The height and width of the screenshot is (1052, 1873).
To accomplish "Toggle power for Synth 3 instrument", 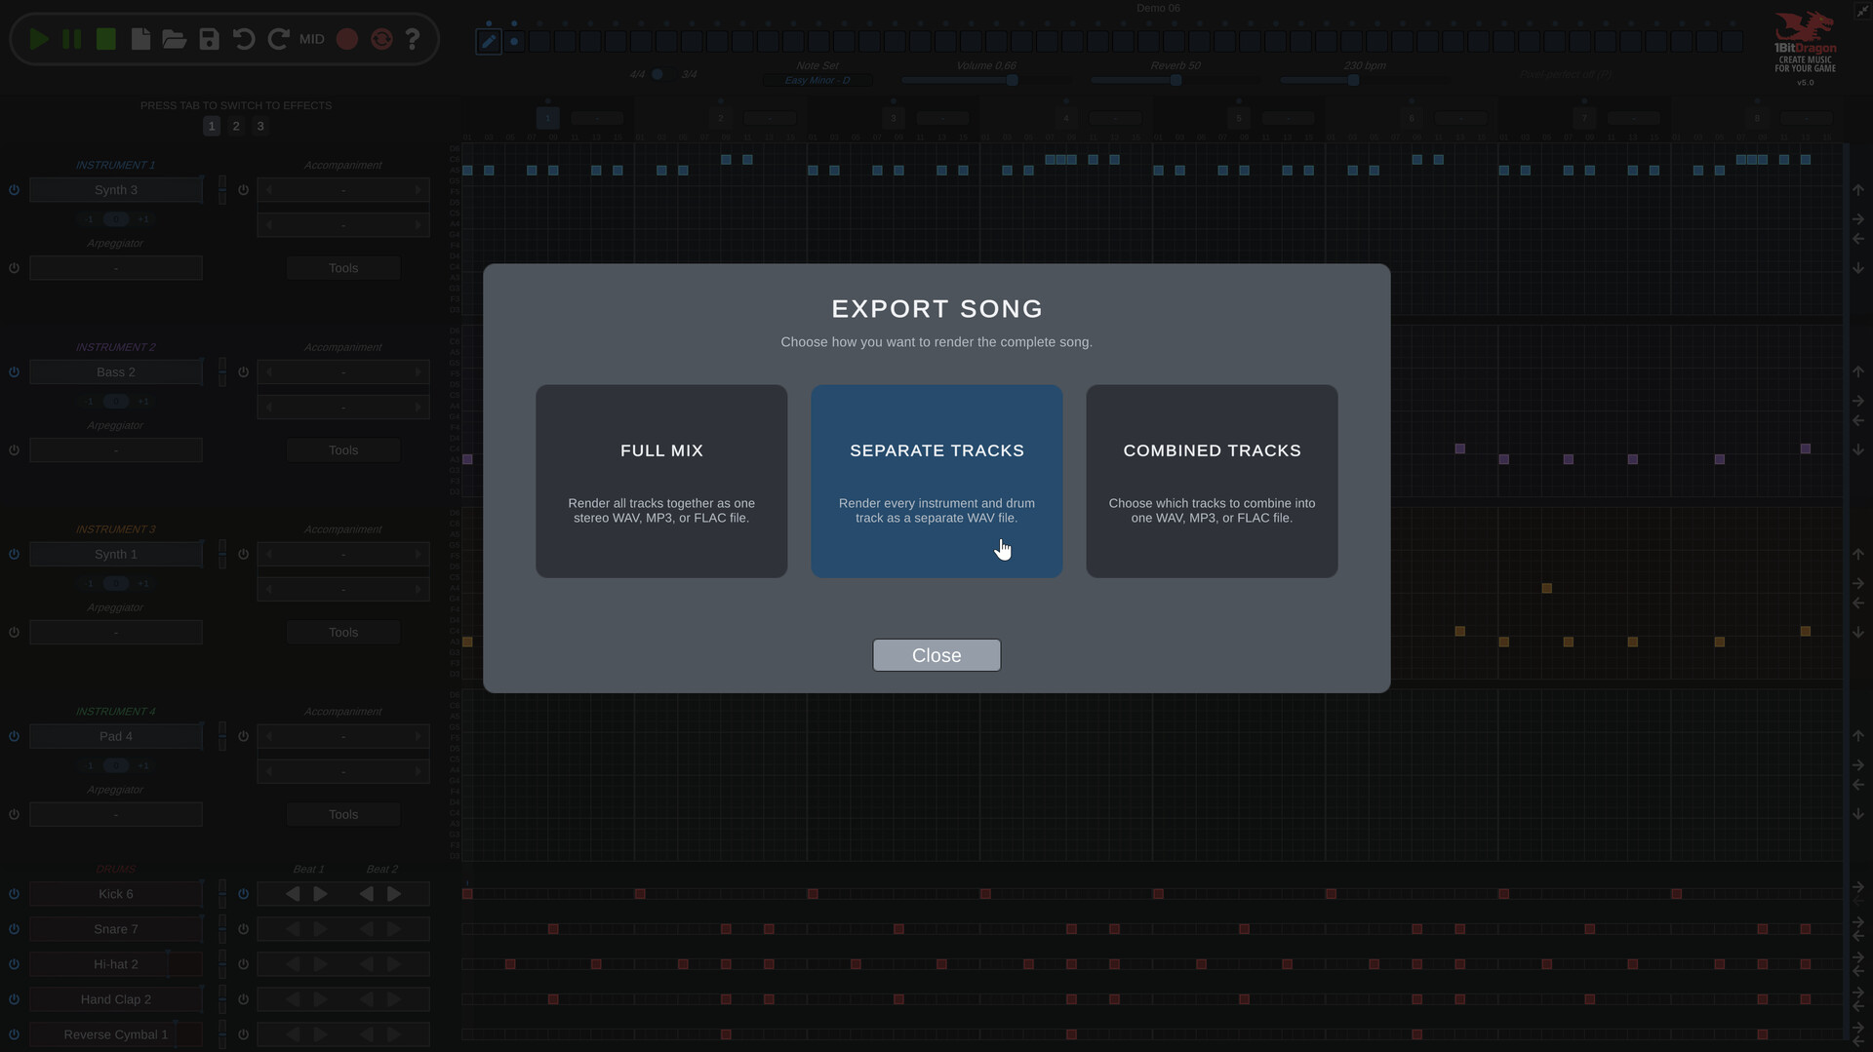I will tap(14, 190).
